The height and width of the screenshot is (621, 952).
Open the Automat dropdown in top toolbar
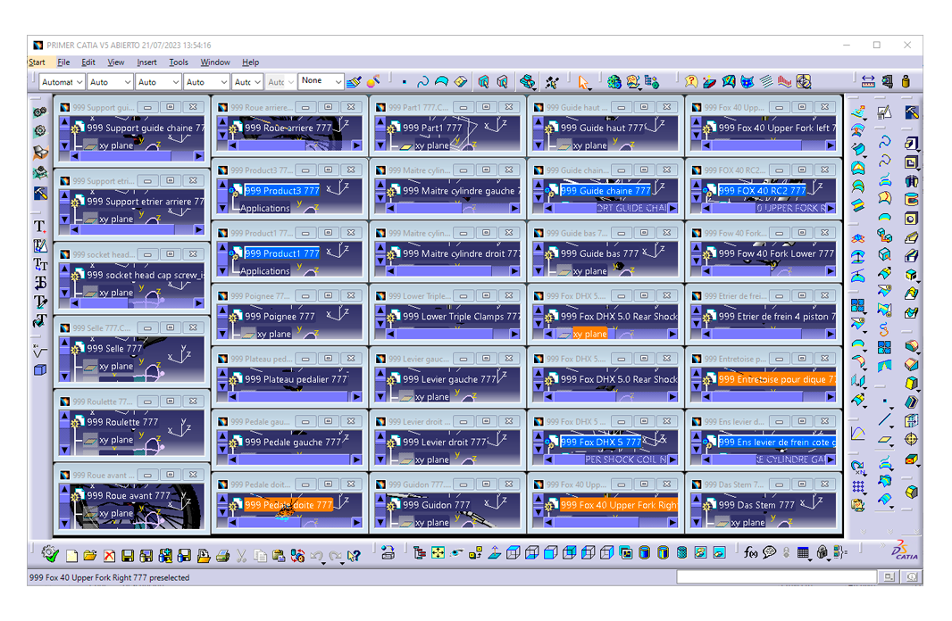pos(62,82)
